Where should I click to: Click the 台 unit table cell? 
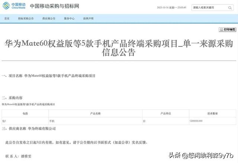pos(165,121)
